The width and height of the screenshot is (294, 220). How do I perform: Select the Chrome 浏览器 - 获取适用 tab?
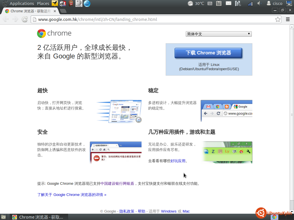(x=30, y=11)
